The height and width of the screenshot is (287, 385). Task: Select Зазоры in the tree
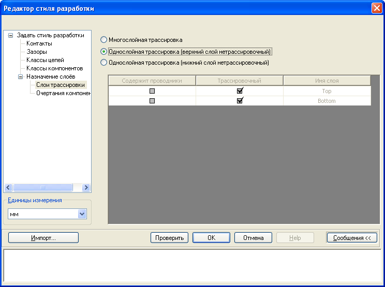click(37, 52)
